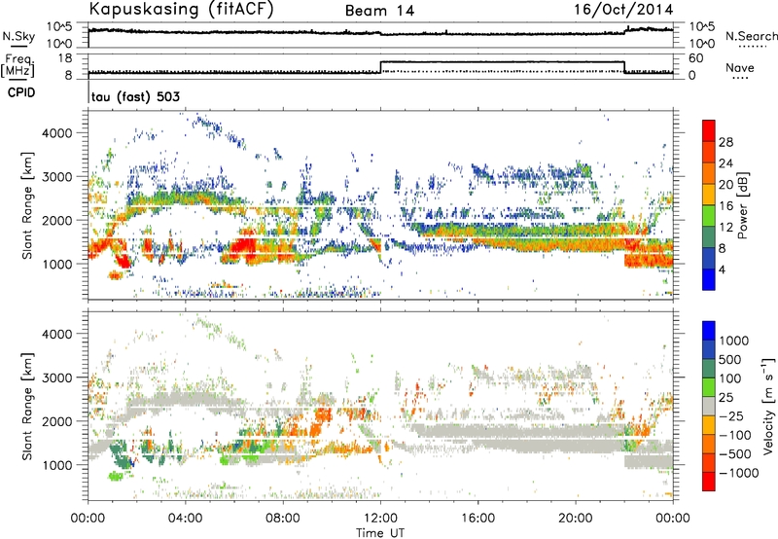
Task: Click the '60' Nave axis tick
Action: tap(696, 58)
